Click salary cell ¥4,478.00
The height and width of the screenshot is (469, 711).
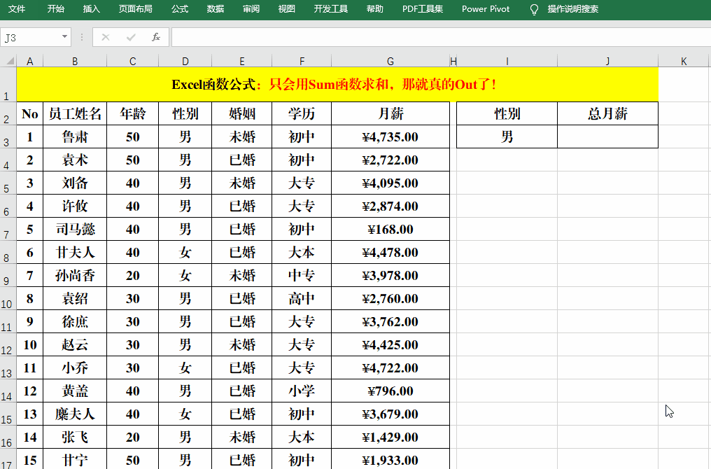tap(390, 252)
